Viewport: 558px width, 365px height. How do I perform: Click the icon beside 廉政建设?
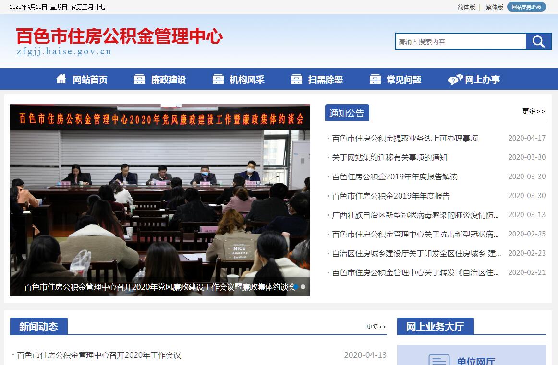(x=139, y=80)
